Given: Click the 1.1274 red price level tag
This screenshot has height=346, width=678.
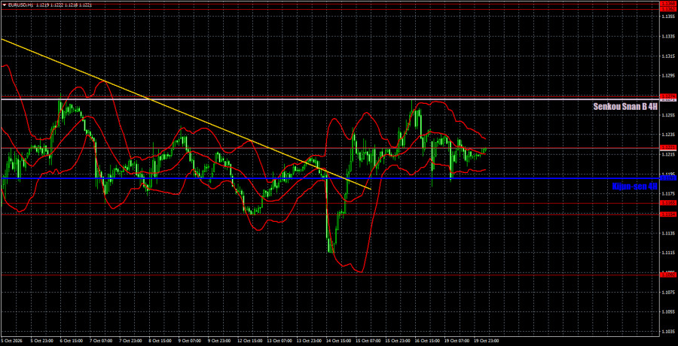Looking at the screenshot, I should 667,96.
